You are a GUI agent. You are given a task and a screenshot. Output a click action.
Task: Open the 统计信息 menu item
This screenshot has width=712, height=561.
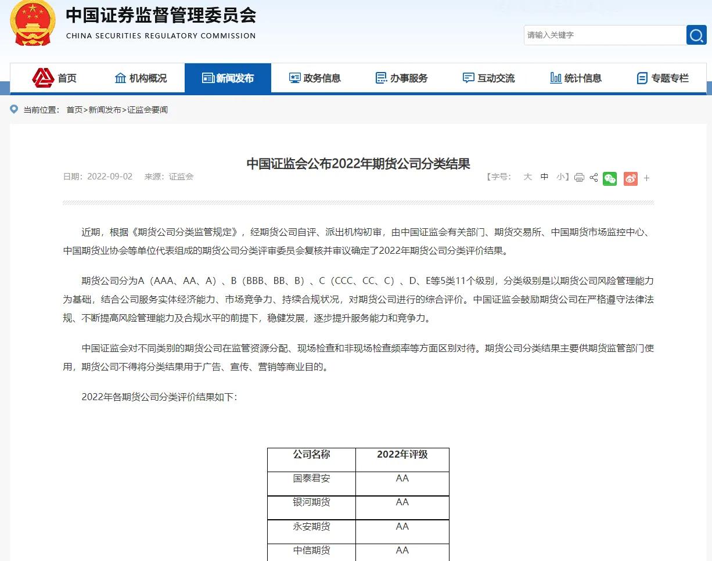point(576,77)
